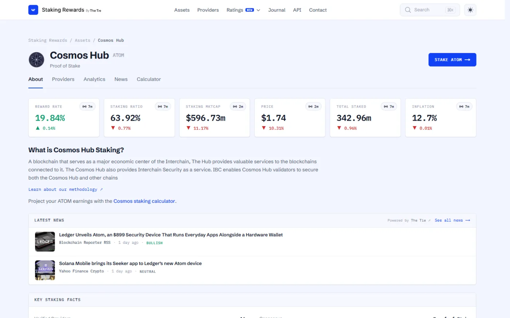Click Assets in the breadcrumb trail
This screenshot has width=510, height=318.
(x=82, y=40)
